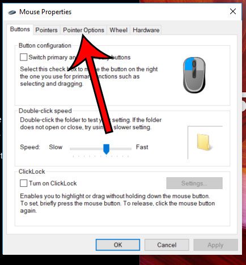Screen dimensions: 246x265
Task: Click the Apply button
Action: coord(215,245)
